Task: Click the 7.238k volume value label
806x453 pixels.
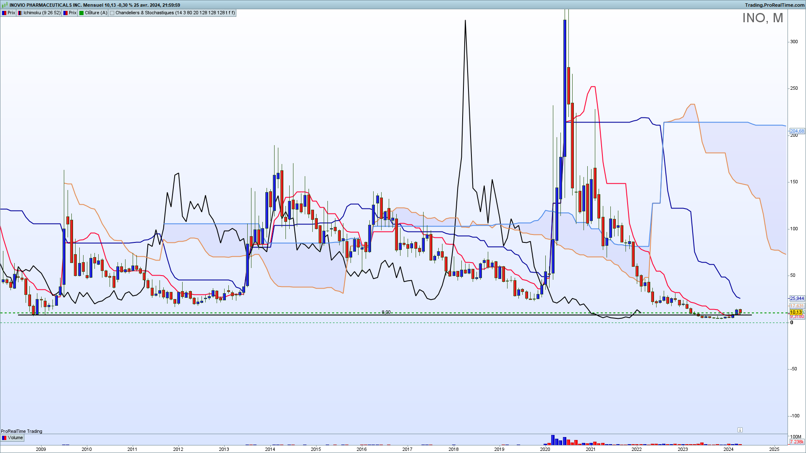Action: pos(797,442)
